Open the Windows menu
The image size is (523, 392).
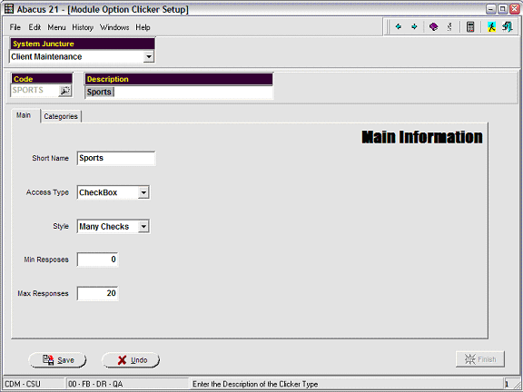click(114, 27)
